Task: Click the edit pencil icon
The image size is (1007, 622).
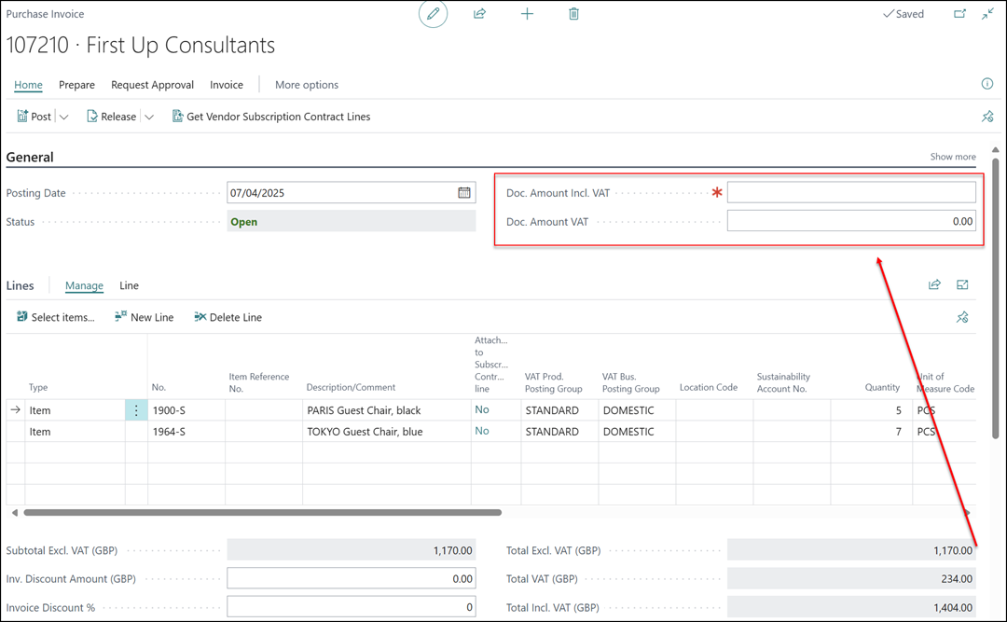Action: (x=433, y=14)
